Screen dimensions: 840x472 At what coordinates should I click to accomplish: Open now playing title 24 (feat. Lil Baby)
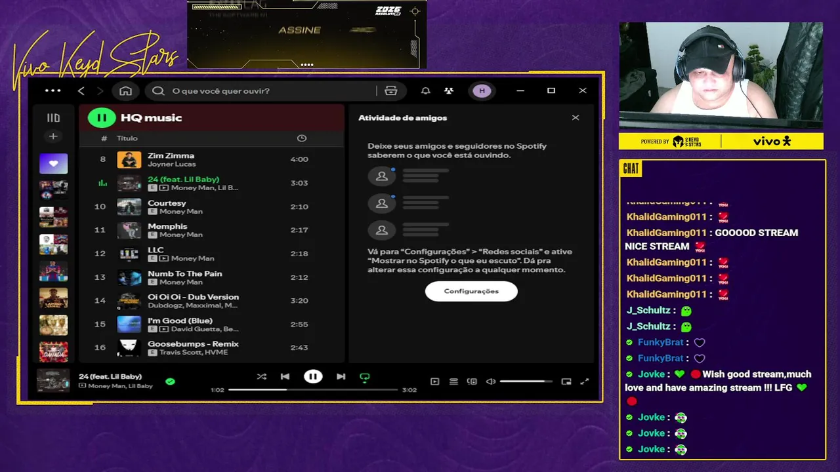(110, 376)
